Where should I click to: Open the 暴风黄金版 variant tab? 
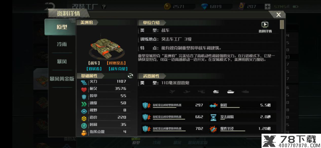[62, 79]
